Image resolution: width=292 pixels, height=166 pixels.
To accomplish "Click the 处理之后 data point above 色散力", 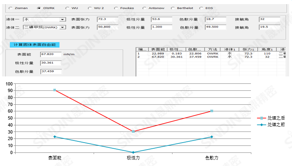I will pos(212,111).
